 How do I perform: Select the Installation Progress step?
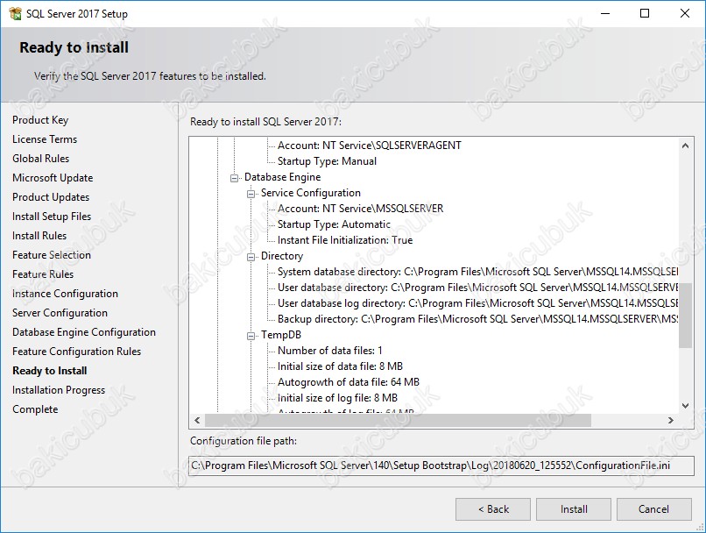click(x=59, y=390)
